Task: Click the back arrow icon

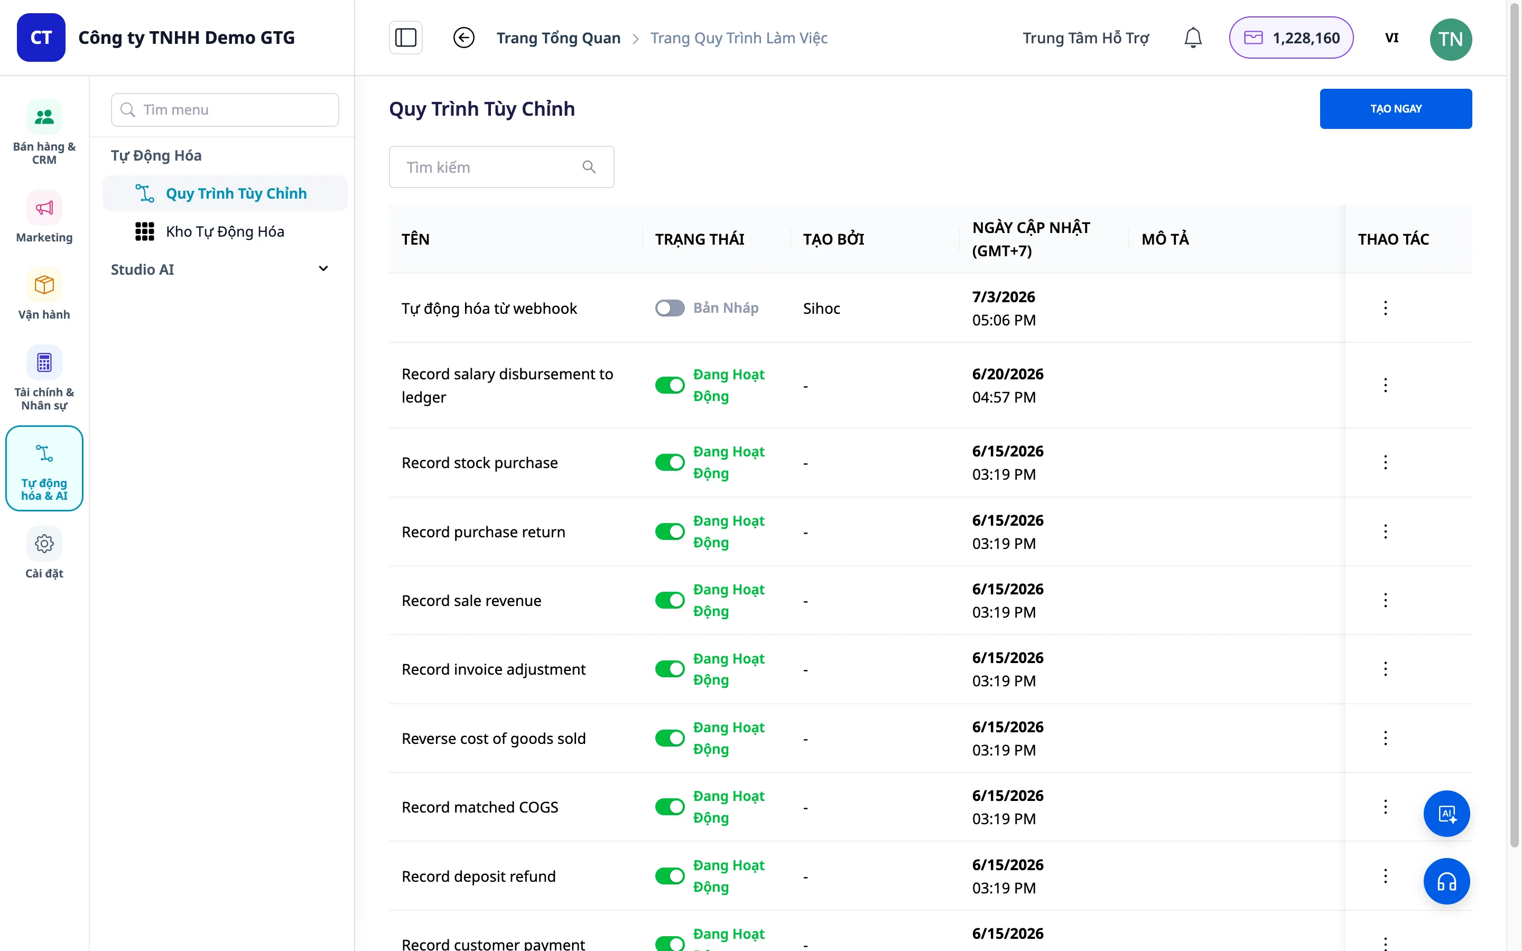Action: (x=463, y=38)
